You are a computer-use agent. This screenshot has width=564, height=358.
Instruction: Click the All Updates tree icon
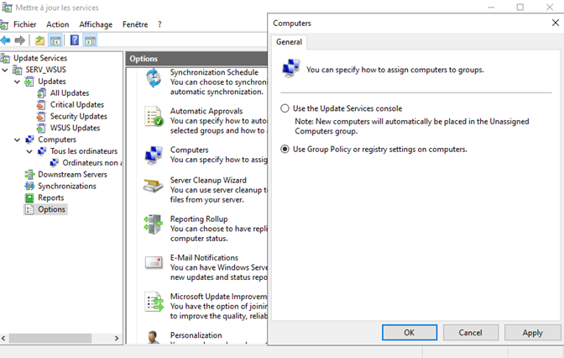[x=42, y=93]
